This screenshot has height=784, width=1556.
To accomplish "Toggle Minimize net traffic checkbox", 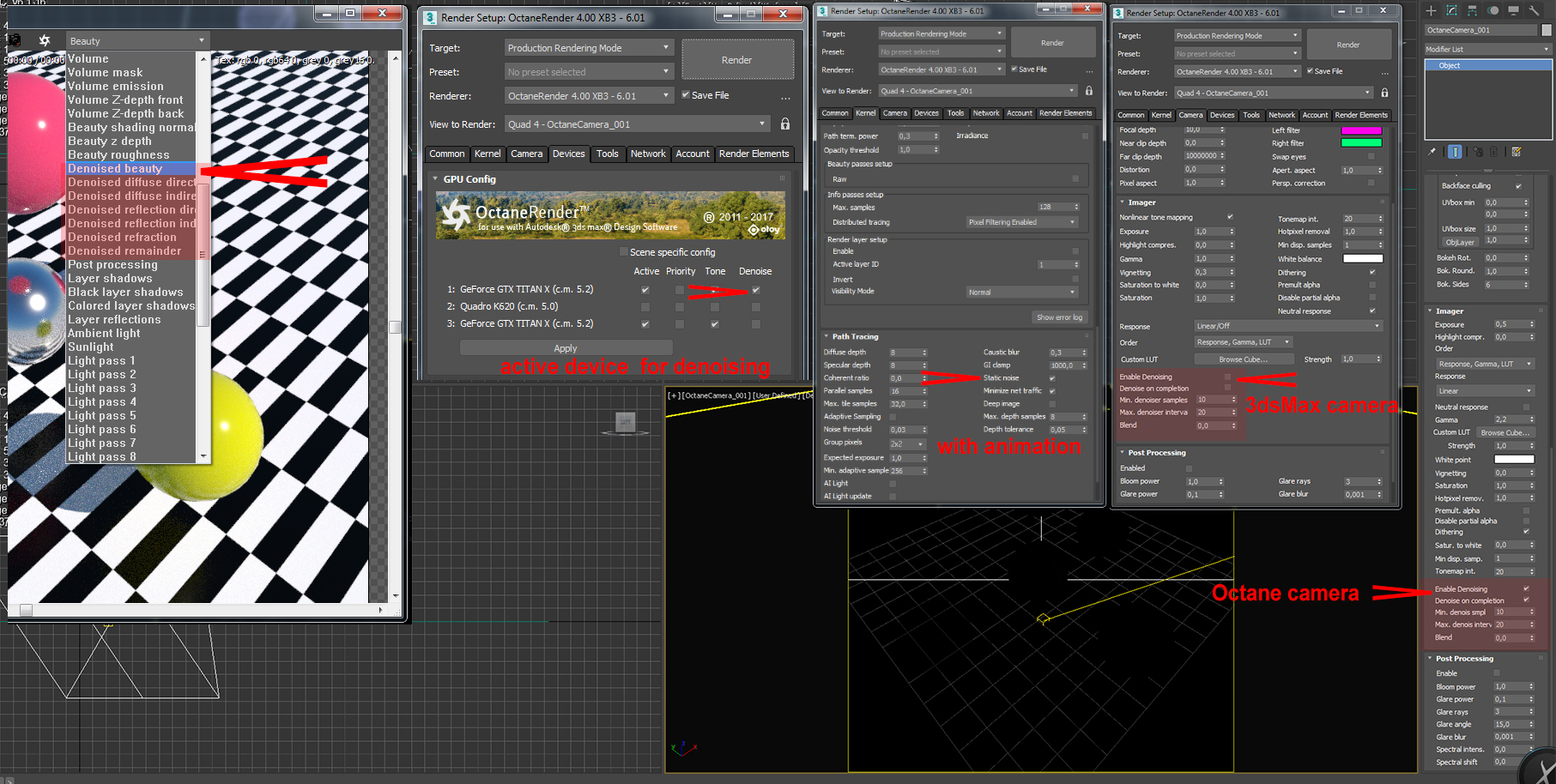I will pyautogui.click(x=1052, y=391).
